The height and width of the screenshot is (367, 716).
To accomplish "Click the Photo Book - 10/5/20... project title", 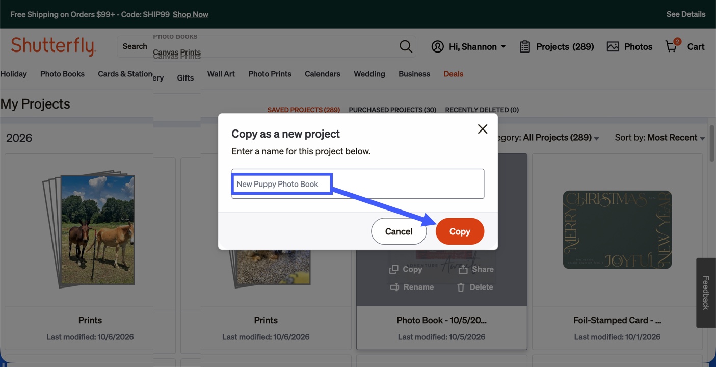I will (x=442, y=320).
